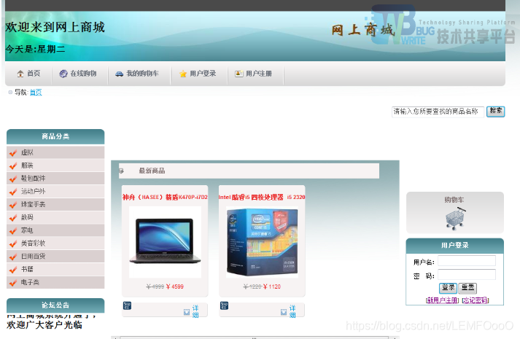Click the 最新商品 section arrow icon
Screen dimensions: 520x339
tap(121, 171)
